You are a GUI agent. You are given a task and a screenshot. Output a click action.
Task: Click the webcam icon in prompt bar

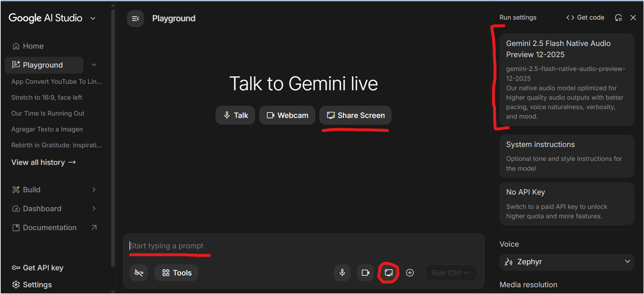(366, 273)
